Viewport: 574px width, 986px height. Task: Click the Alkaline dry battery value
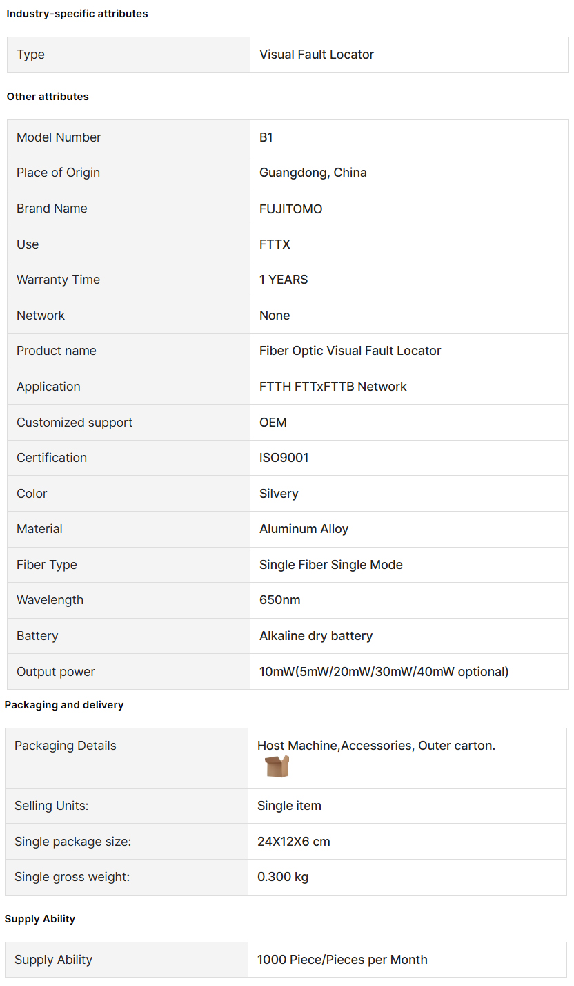pyautogui.click(x=316, y=636)
